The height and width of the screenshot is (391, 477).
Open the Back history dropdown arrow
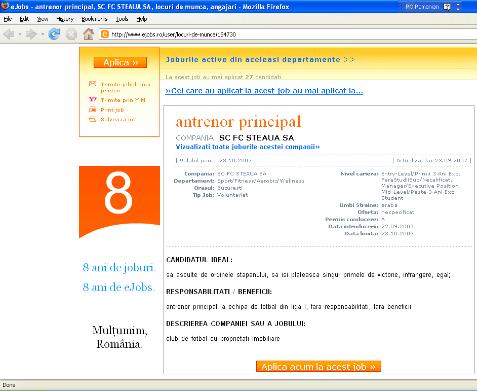coord(20,34)
